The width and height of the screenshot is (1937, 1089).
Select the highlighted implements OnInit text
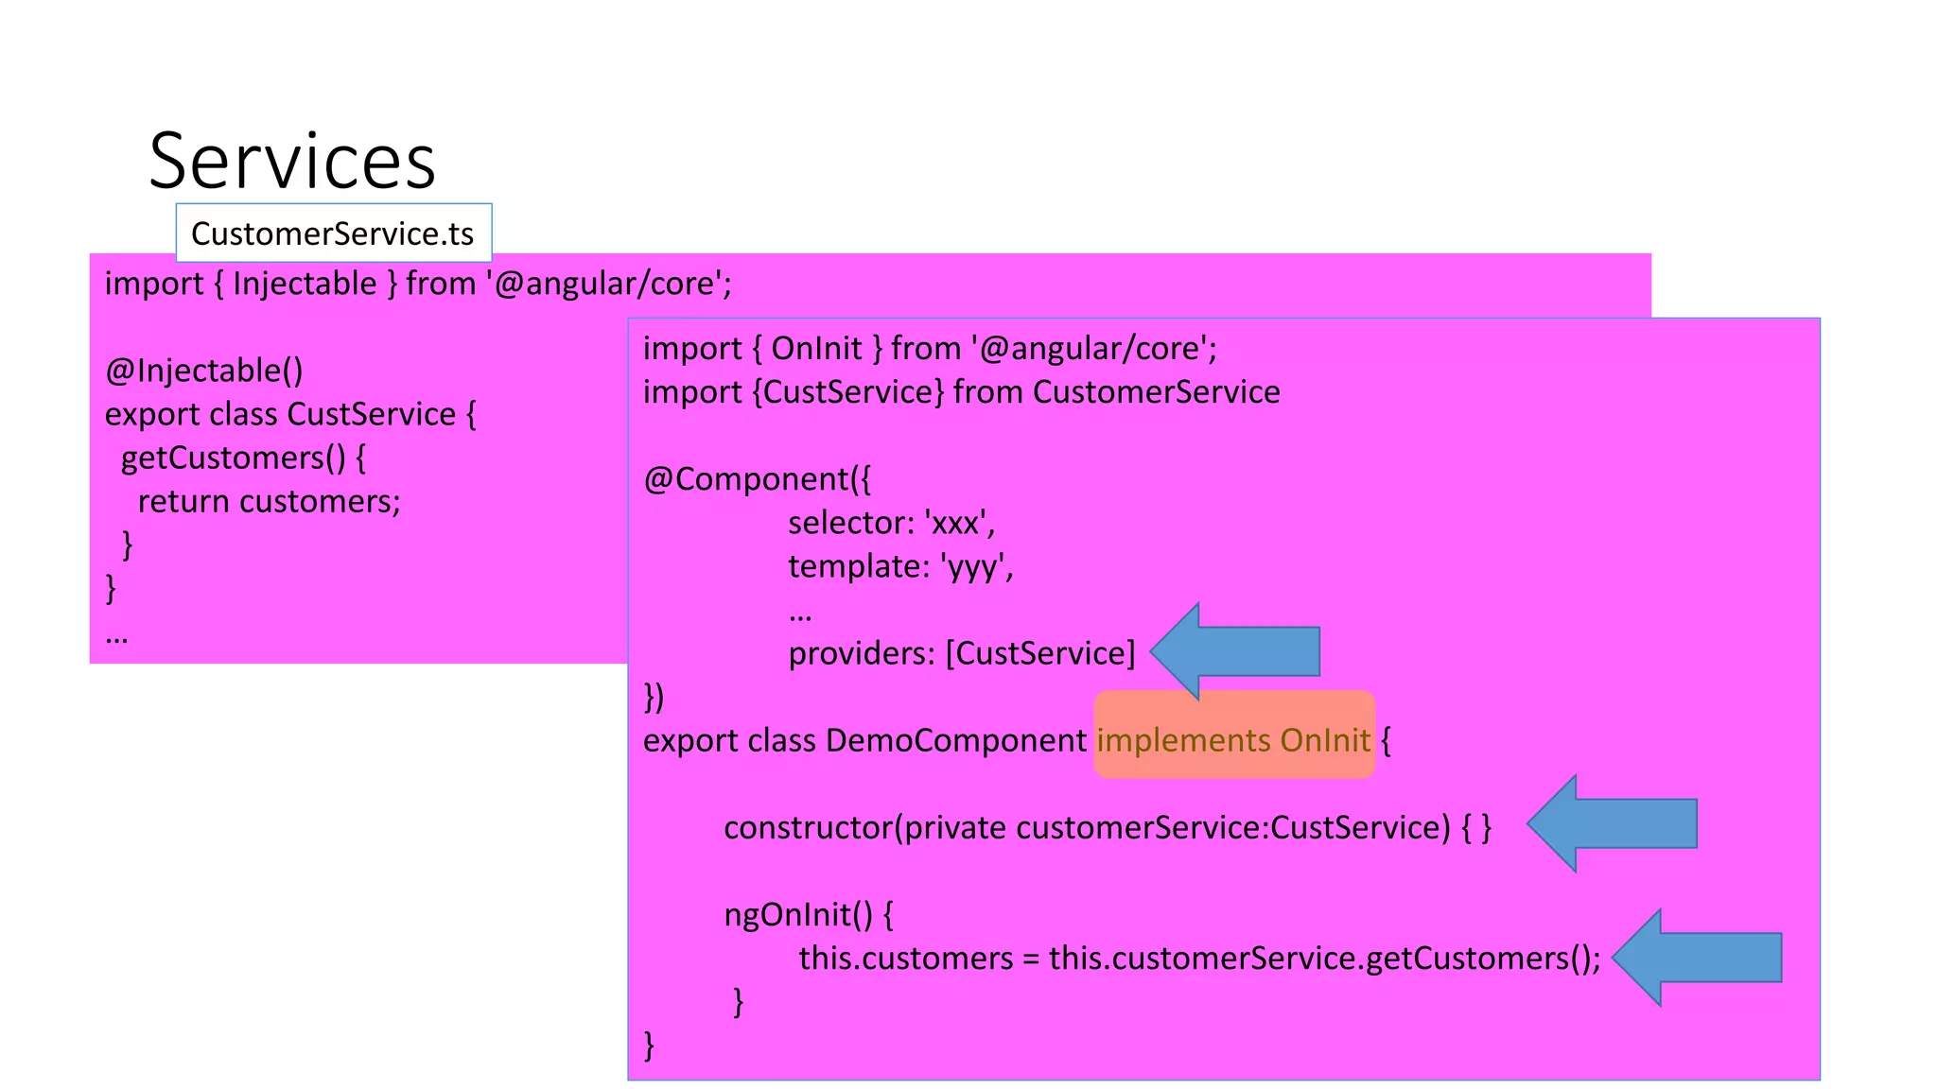point(1233,739)
